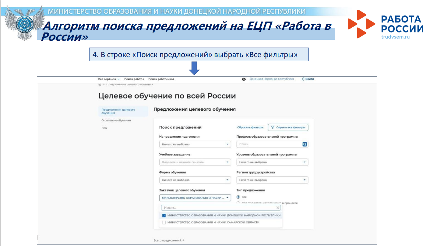Screen dimensions: 440x246
Task: Open Поиск работников menu item
Action: tap(161, 79)
